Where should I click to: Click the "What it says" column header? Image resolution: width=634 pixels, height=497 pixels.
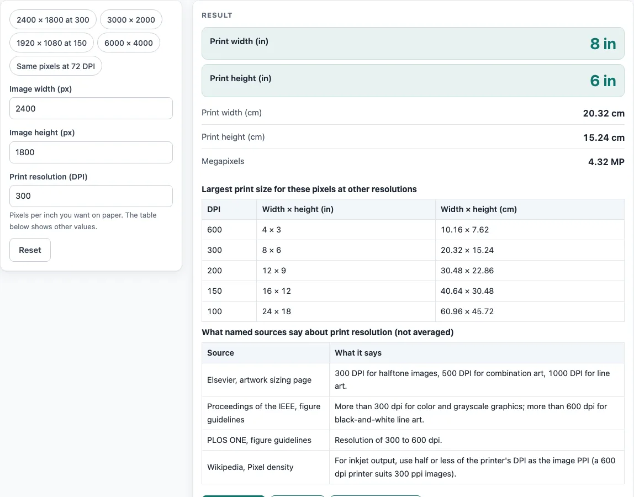[477, 353]
